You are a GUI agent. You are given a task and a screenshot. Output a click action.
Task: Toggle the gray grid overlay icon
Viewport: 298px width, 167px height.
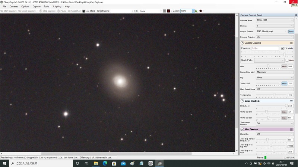[x=164, y=11]
